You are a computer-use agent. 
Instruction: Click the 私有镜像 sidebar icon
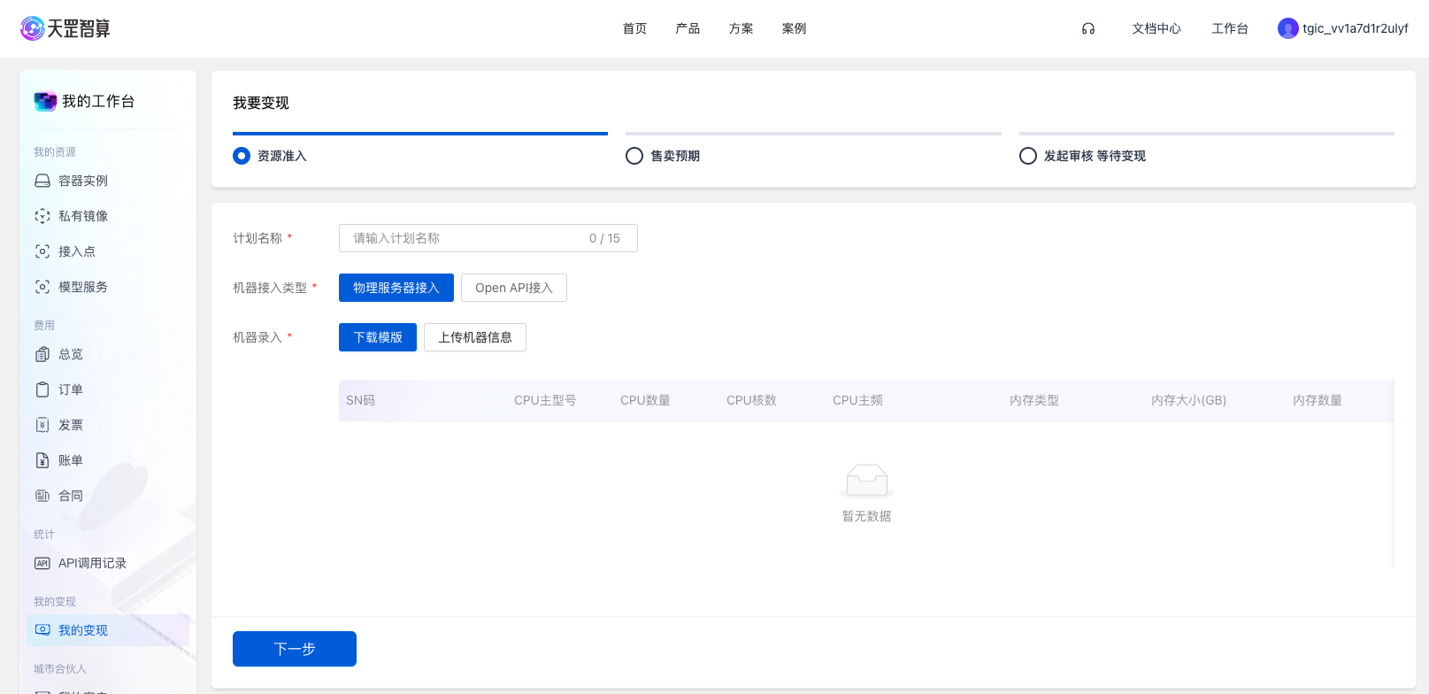tap(42, 216)
